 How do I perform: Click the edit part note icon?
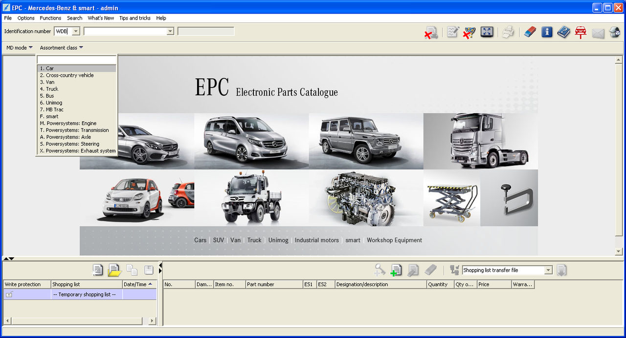click(x=413, y=270)
